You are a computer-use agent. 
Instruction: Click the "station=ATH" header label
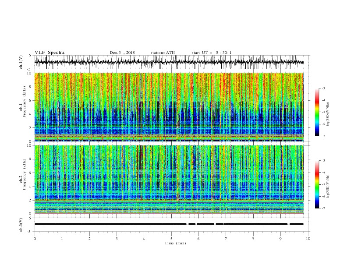point(163,53)
